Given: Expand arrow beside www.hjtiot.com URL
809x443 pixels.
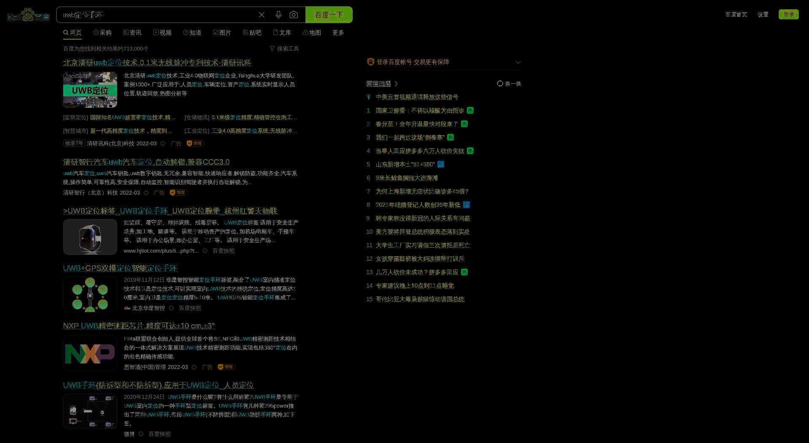Looking at the screenshot, I should pyautogui.click(x=205, y=251).
